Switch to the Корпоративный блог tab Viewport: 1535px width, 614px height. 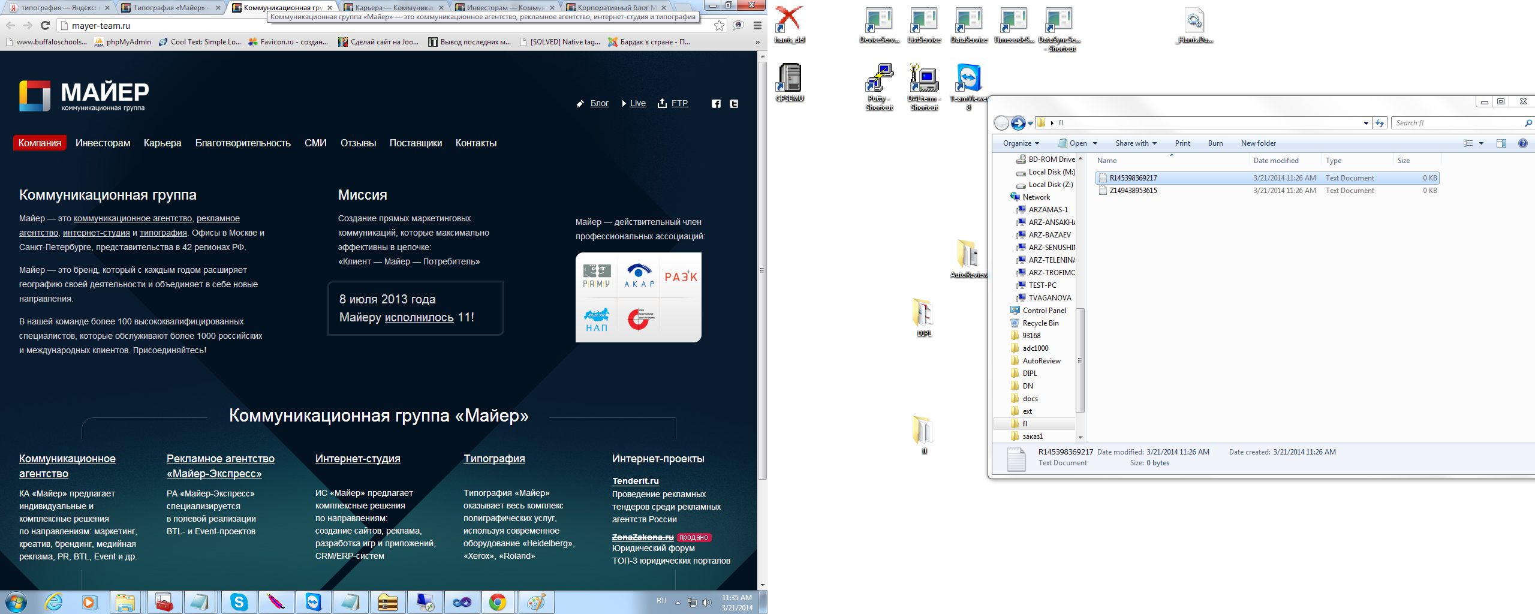coord(616,8)
